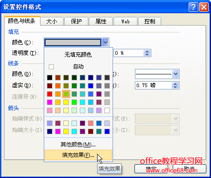This screenshot has width=211, height=178.
Task: Pick the brown swatch beside black
Action: click(x=58, y=78)
